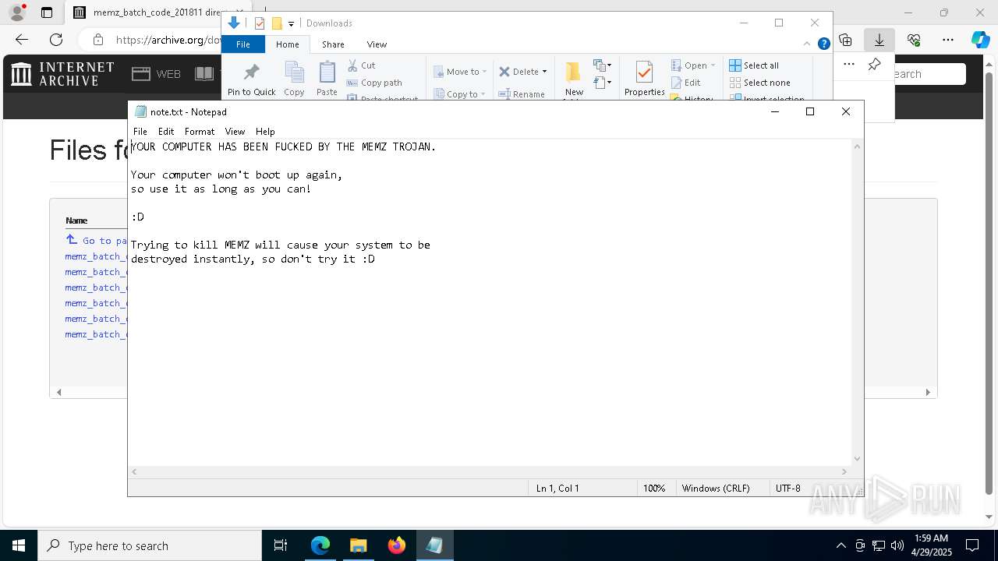This screenshot has width=998, height=561.
Task: Open the Move to dropdown
Action: [460, 72]
